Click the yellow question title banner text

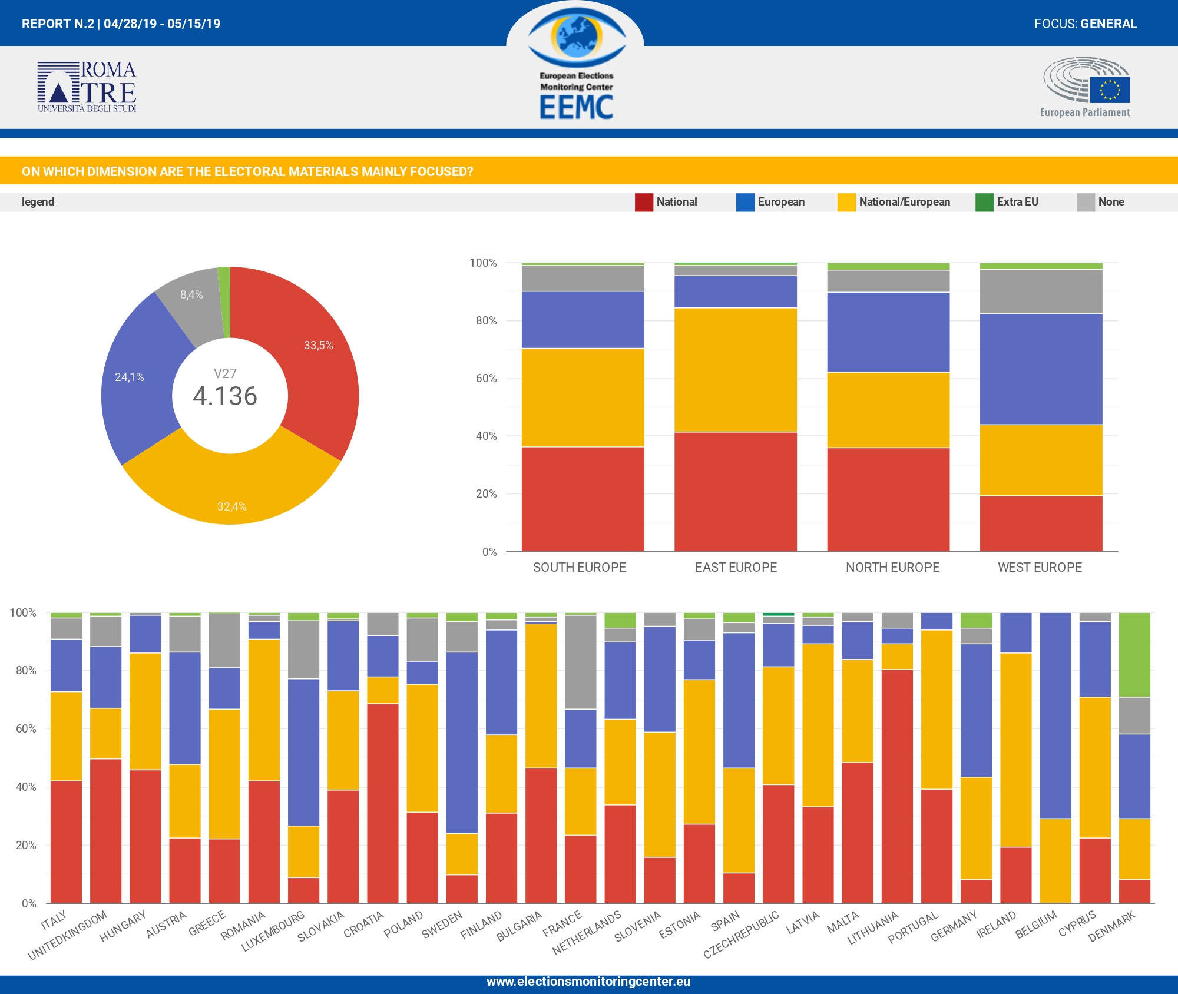coord(247,171)
